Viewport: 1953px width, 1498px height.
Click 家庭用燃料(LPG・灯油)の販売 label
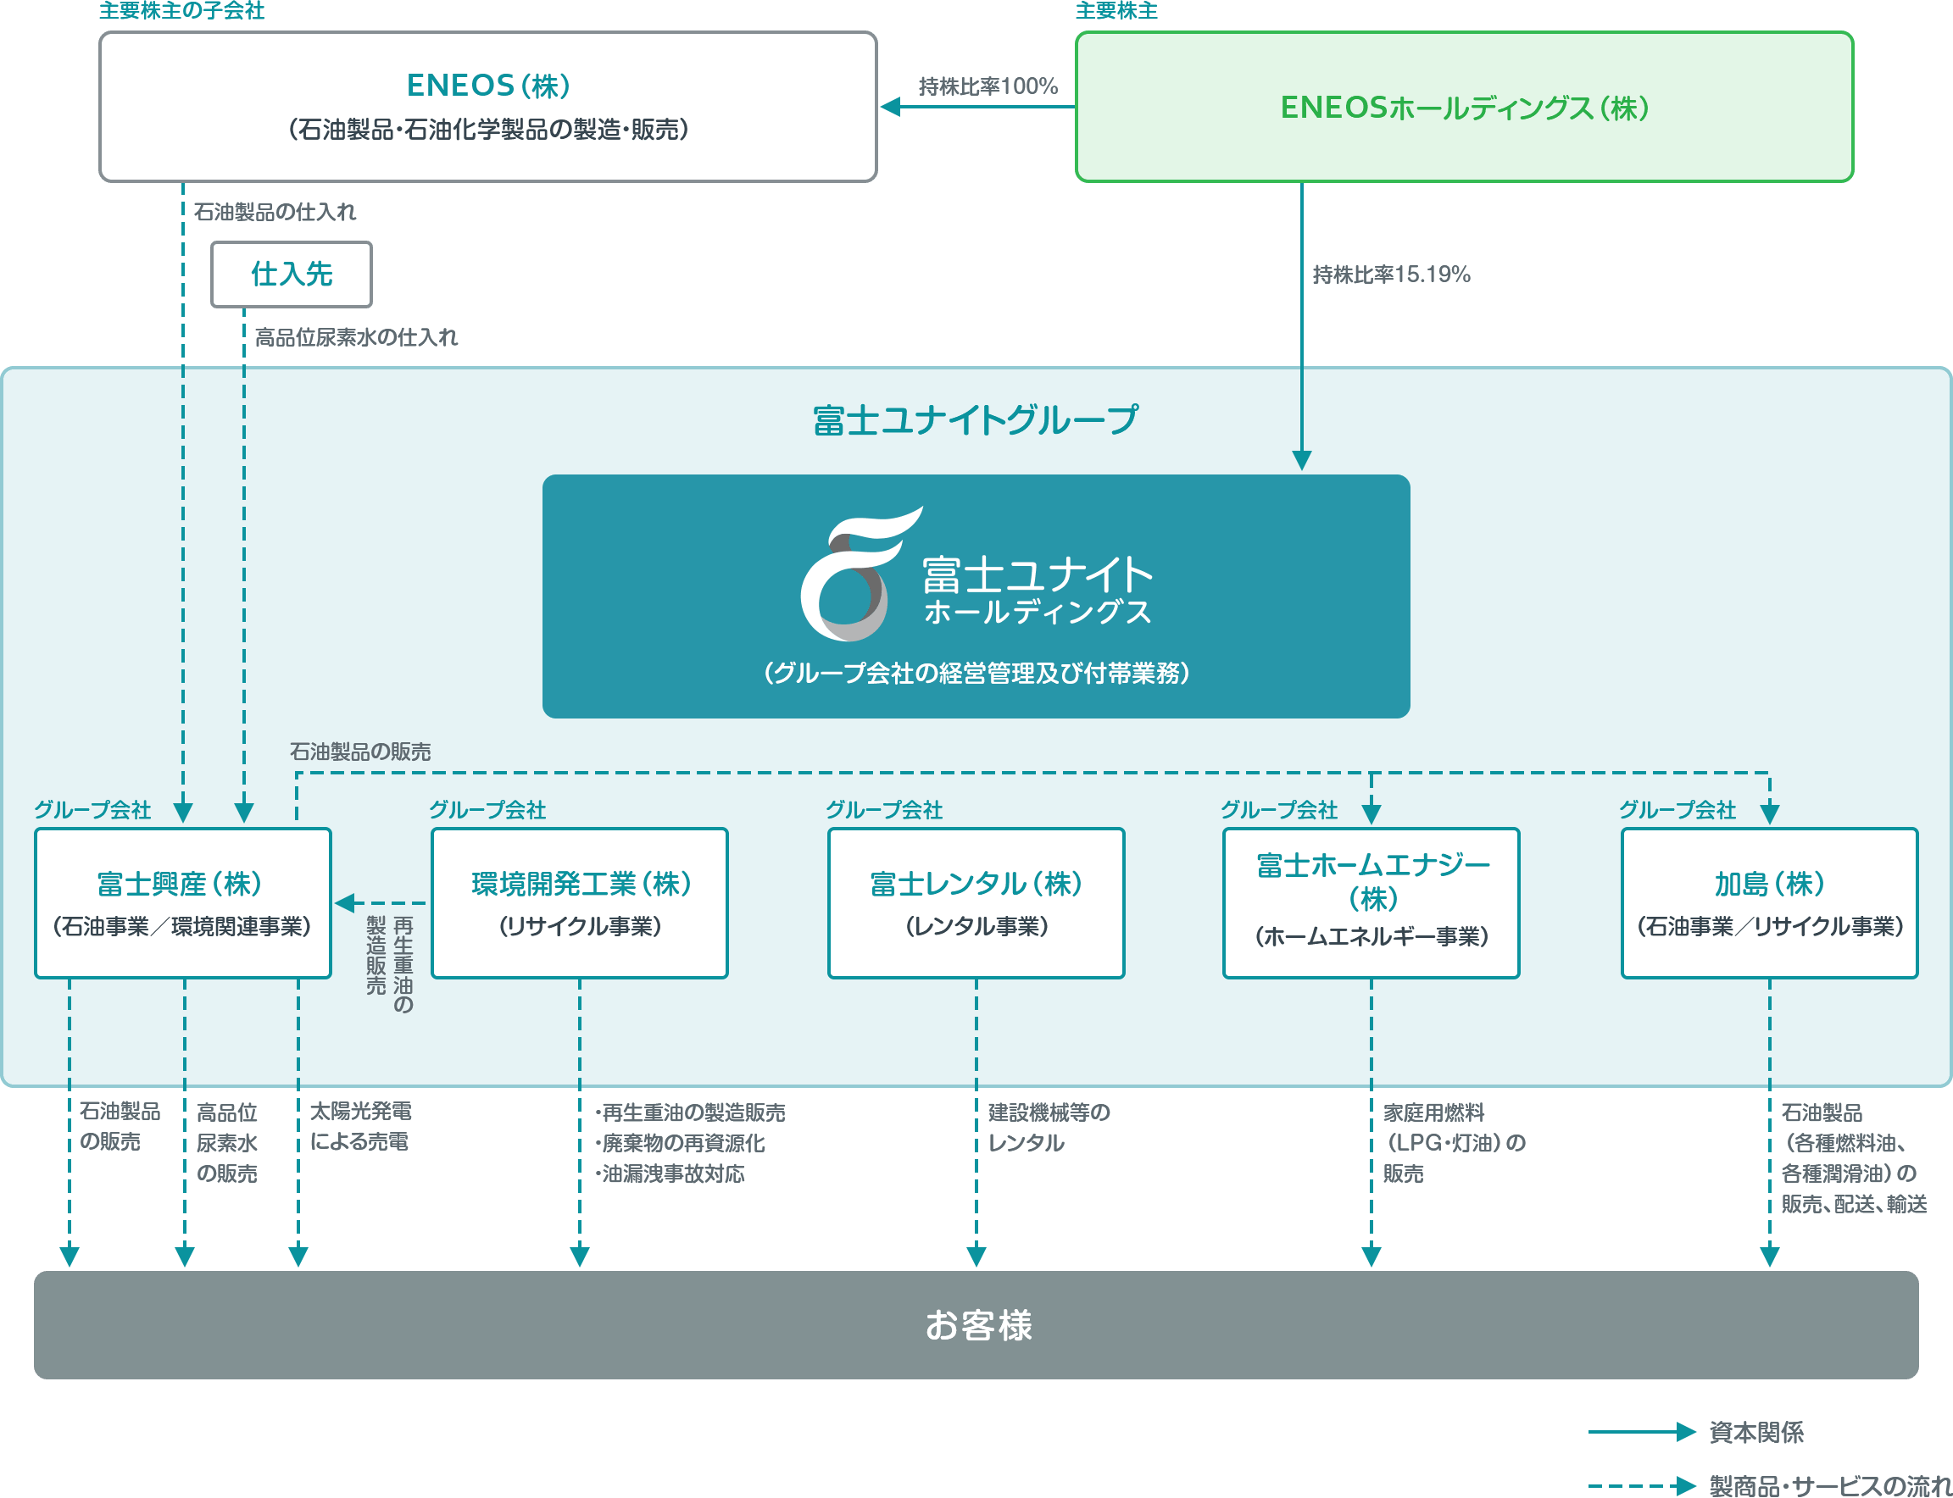tap(1455, 1142)
